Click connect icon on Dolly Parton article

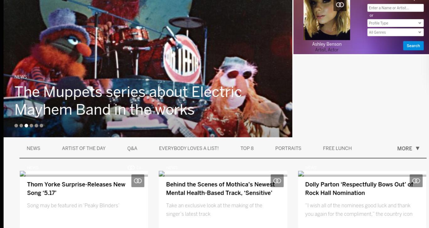(x=416, y=181)
